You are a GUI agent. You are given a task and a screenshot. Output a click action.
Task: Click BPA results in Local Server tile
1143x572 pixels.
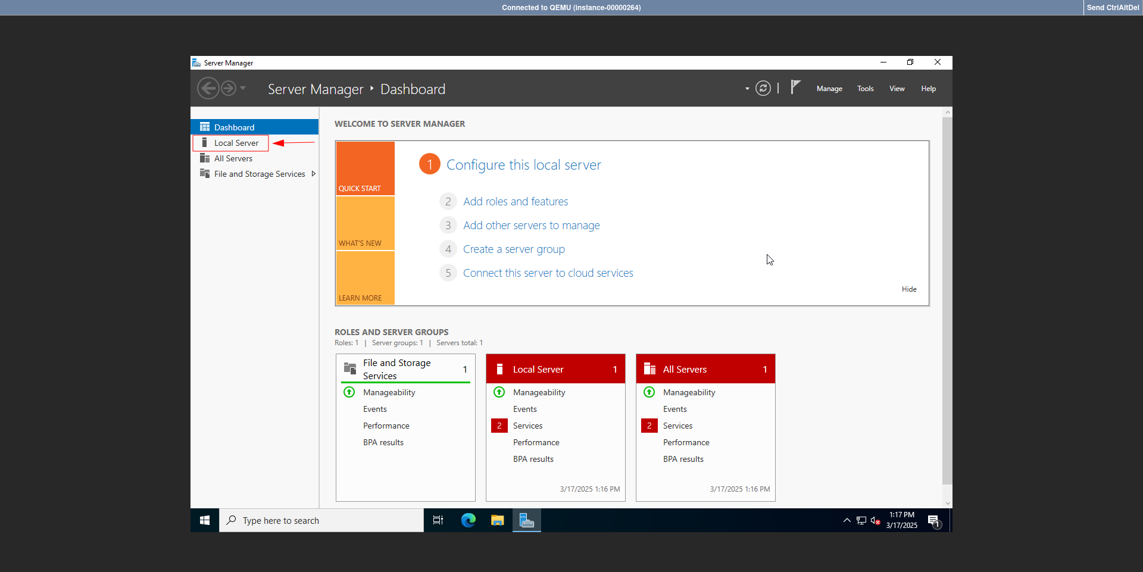pos(533,459)
